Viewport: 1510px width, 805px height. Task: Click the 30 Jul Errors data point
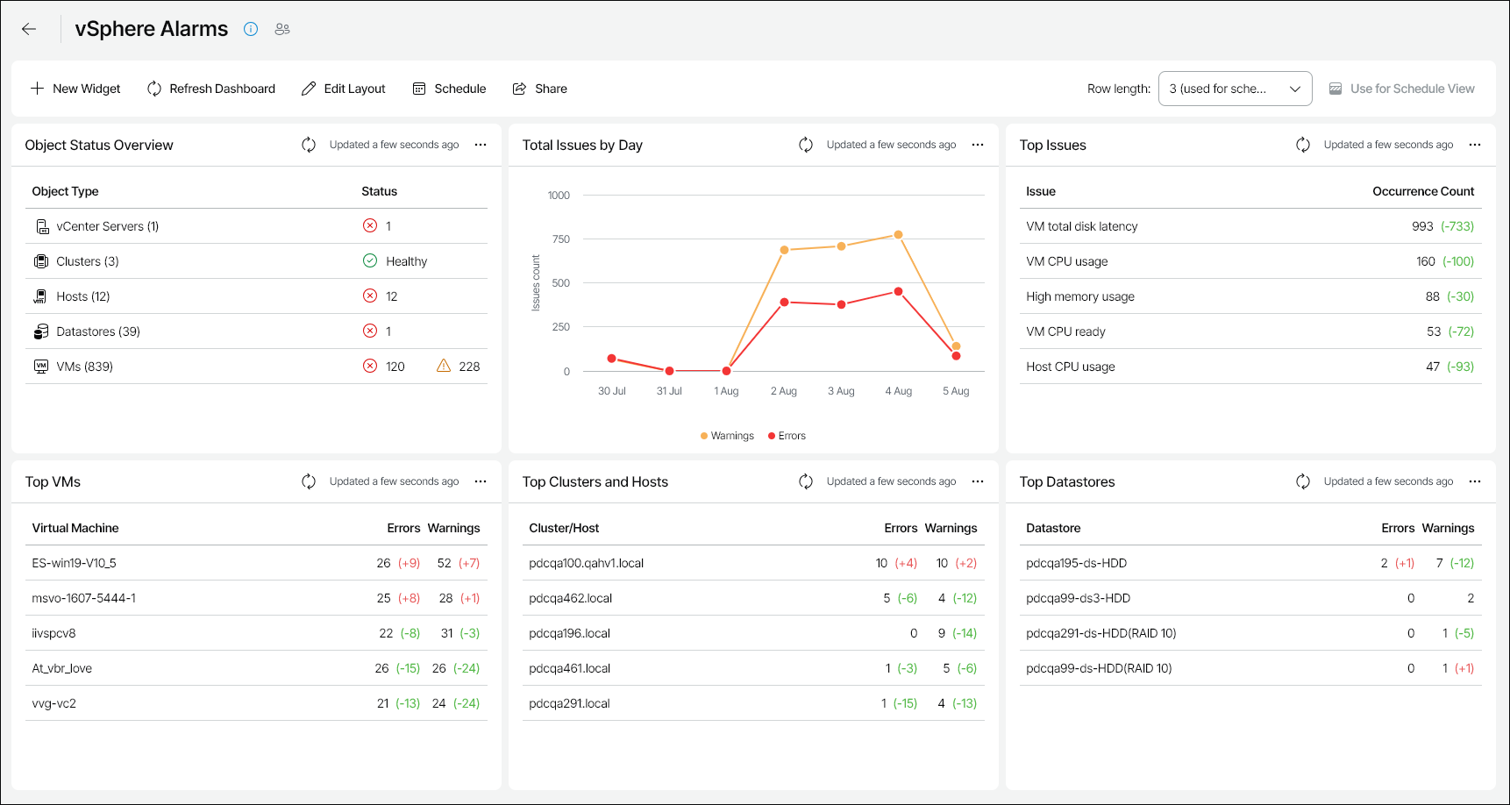coord(611,359)
